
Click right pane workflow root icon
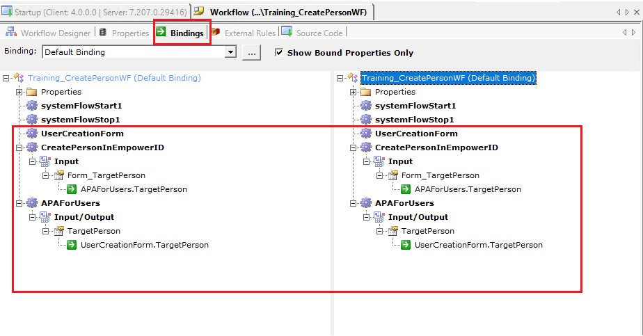point(353,77)
